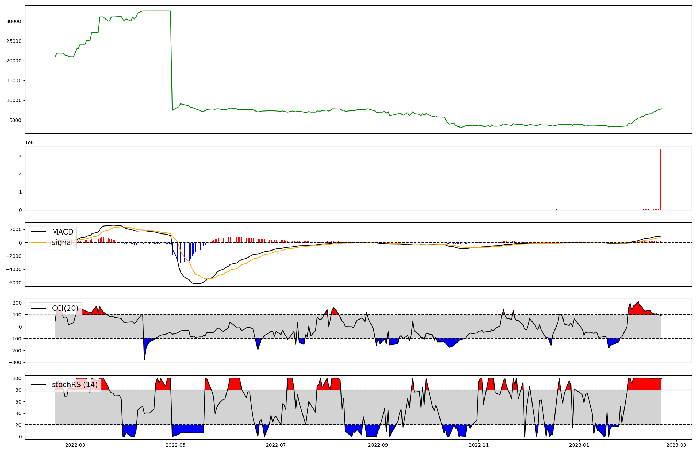Click the 2023-03 x-axis date label
Image resolution: width=697 pixels, height=453 pixels.
(676, 445)
